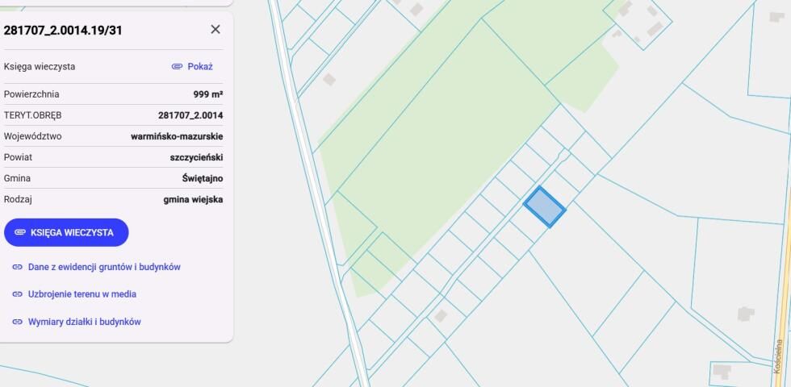Select gmina value Świętajno

coord(203,178)
